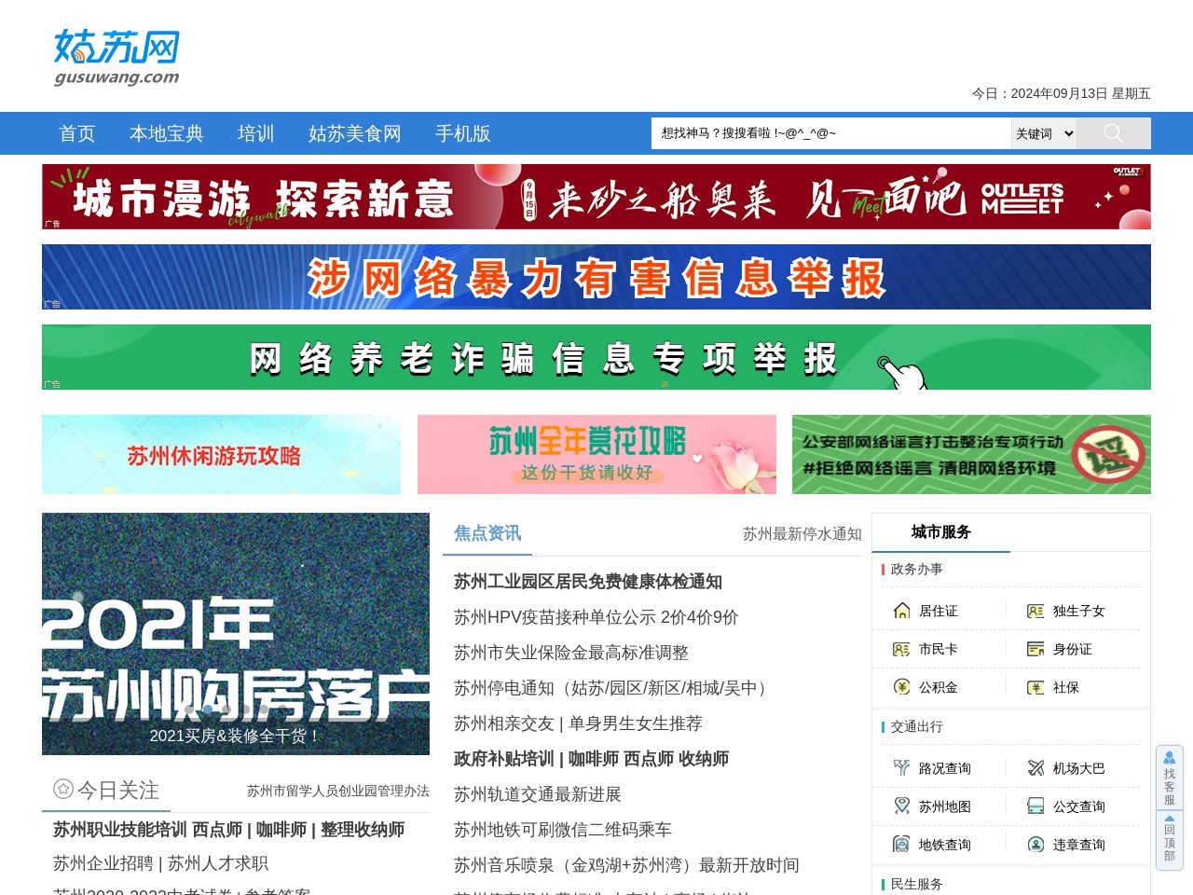Select the 苏州地图 location pin icon
This screenshot has width=1193, height=895.
[901, 806]
